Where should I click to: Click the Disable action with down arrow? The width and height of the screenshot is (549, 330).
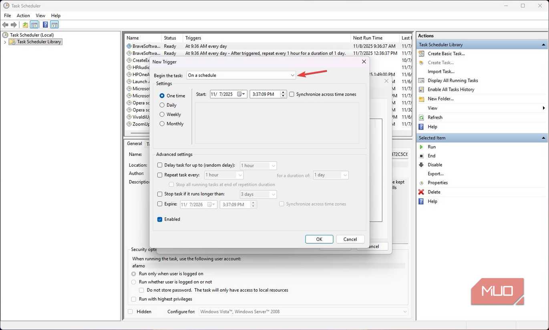435,165
